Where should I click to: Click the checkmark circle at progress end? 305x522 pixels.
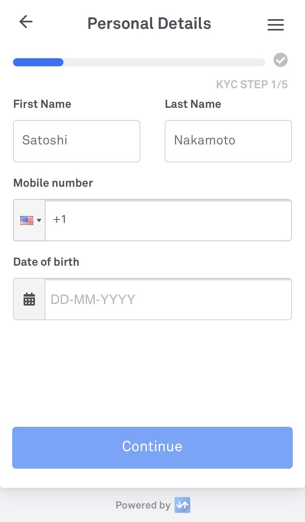[x=281, y=60]
